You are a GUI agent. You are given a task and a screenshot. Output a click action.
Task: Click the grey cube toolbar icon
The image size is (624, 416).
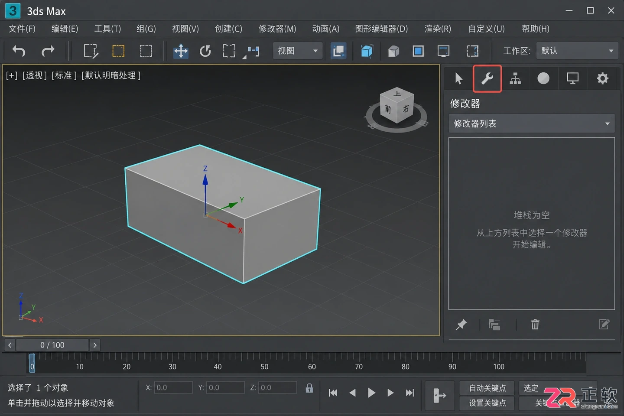[393, 51]
